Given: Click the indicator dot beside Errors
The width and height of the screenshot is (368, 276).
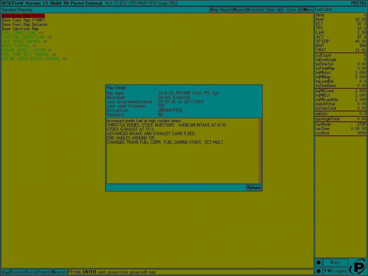Looking at the screenshot, I should (318, 262).
